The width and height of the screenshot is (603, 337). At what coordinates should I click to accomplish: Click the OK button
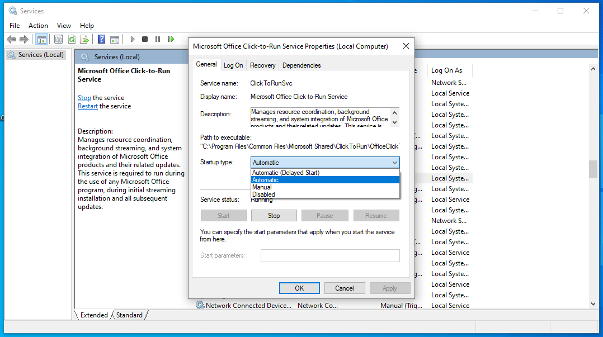pos(299,288)
